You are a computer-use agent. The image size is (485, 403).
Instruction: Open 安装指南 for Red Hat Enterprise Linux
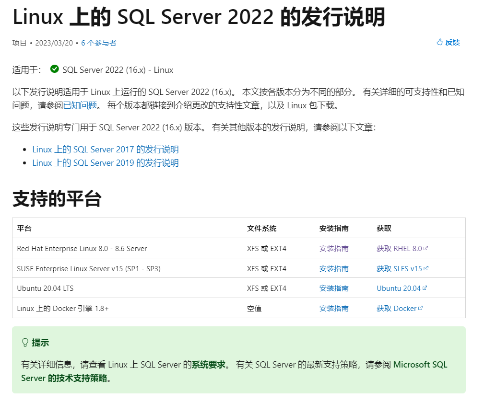pyautogui.click(x=334, y=249)
